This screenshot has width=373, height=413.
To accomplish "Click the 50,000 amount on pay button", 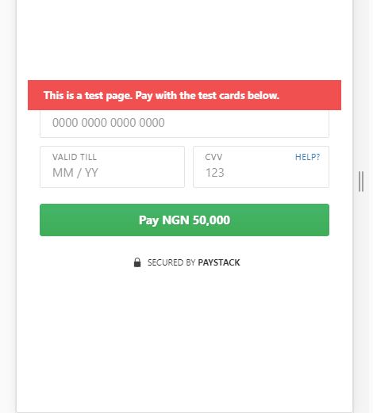I will [211, 220].
